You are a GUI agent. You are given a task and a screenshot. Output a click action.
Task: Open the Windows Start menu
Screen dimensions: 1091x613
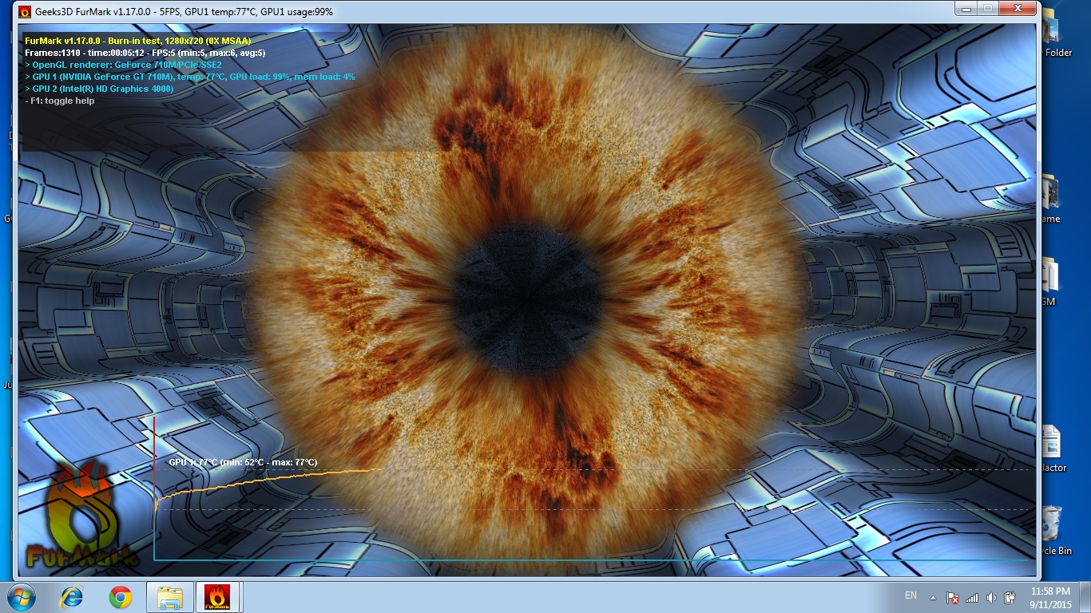coord(22,597)
